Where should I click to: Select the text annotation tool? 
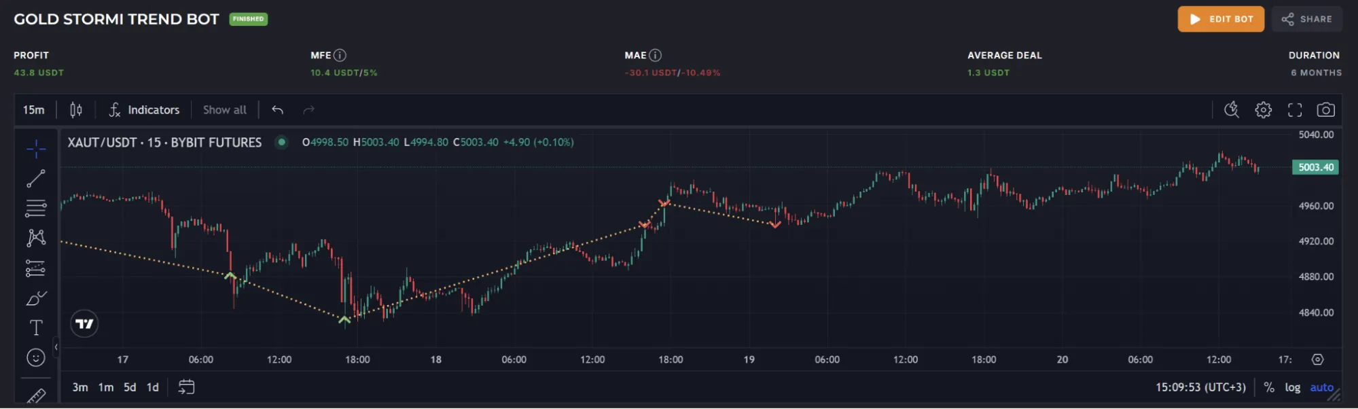tap(36, 328)
